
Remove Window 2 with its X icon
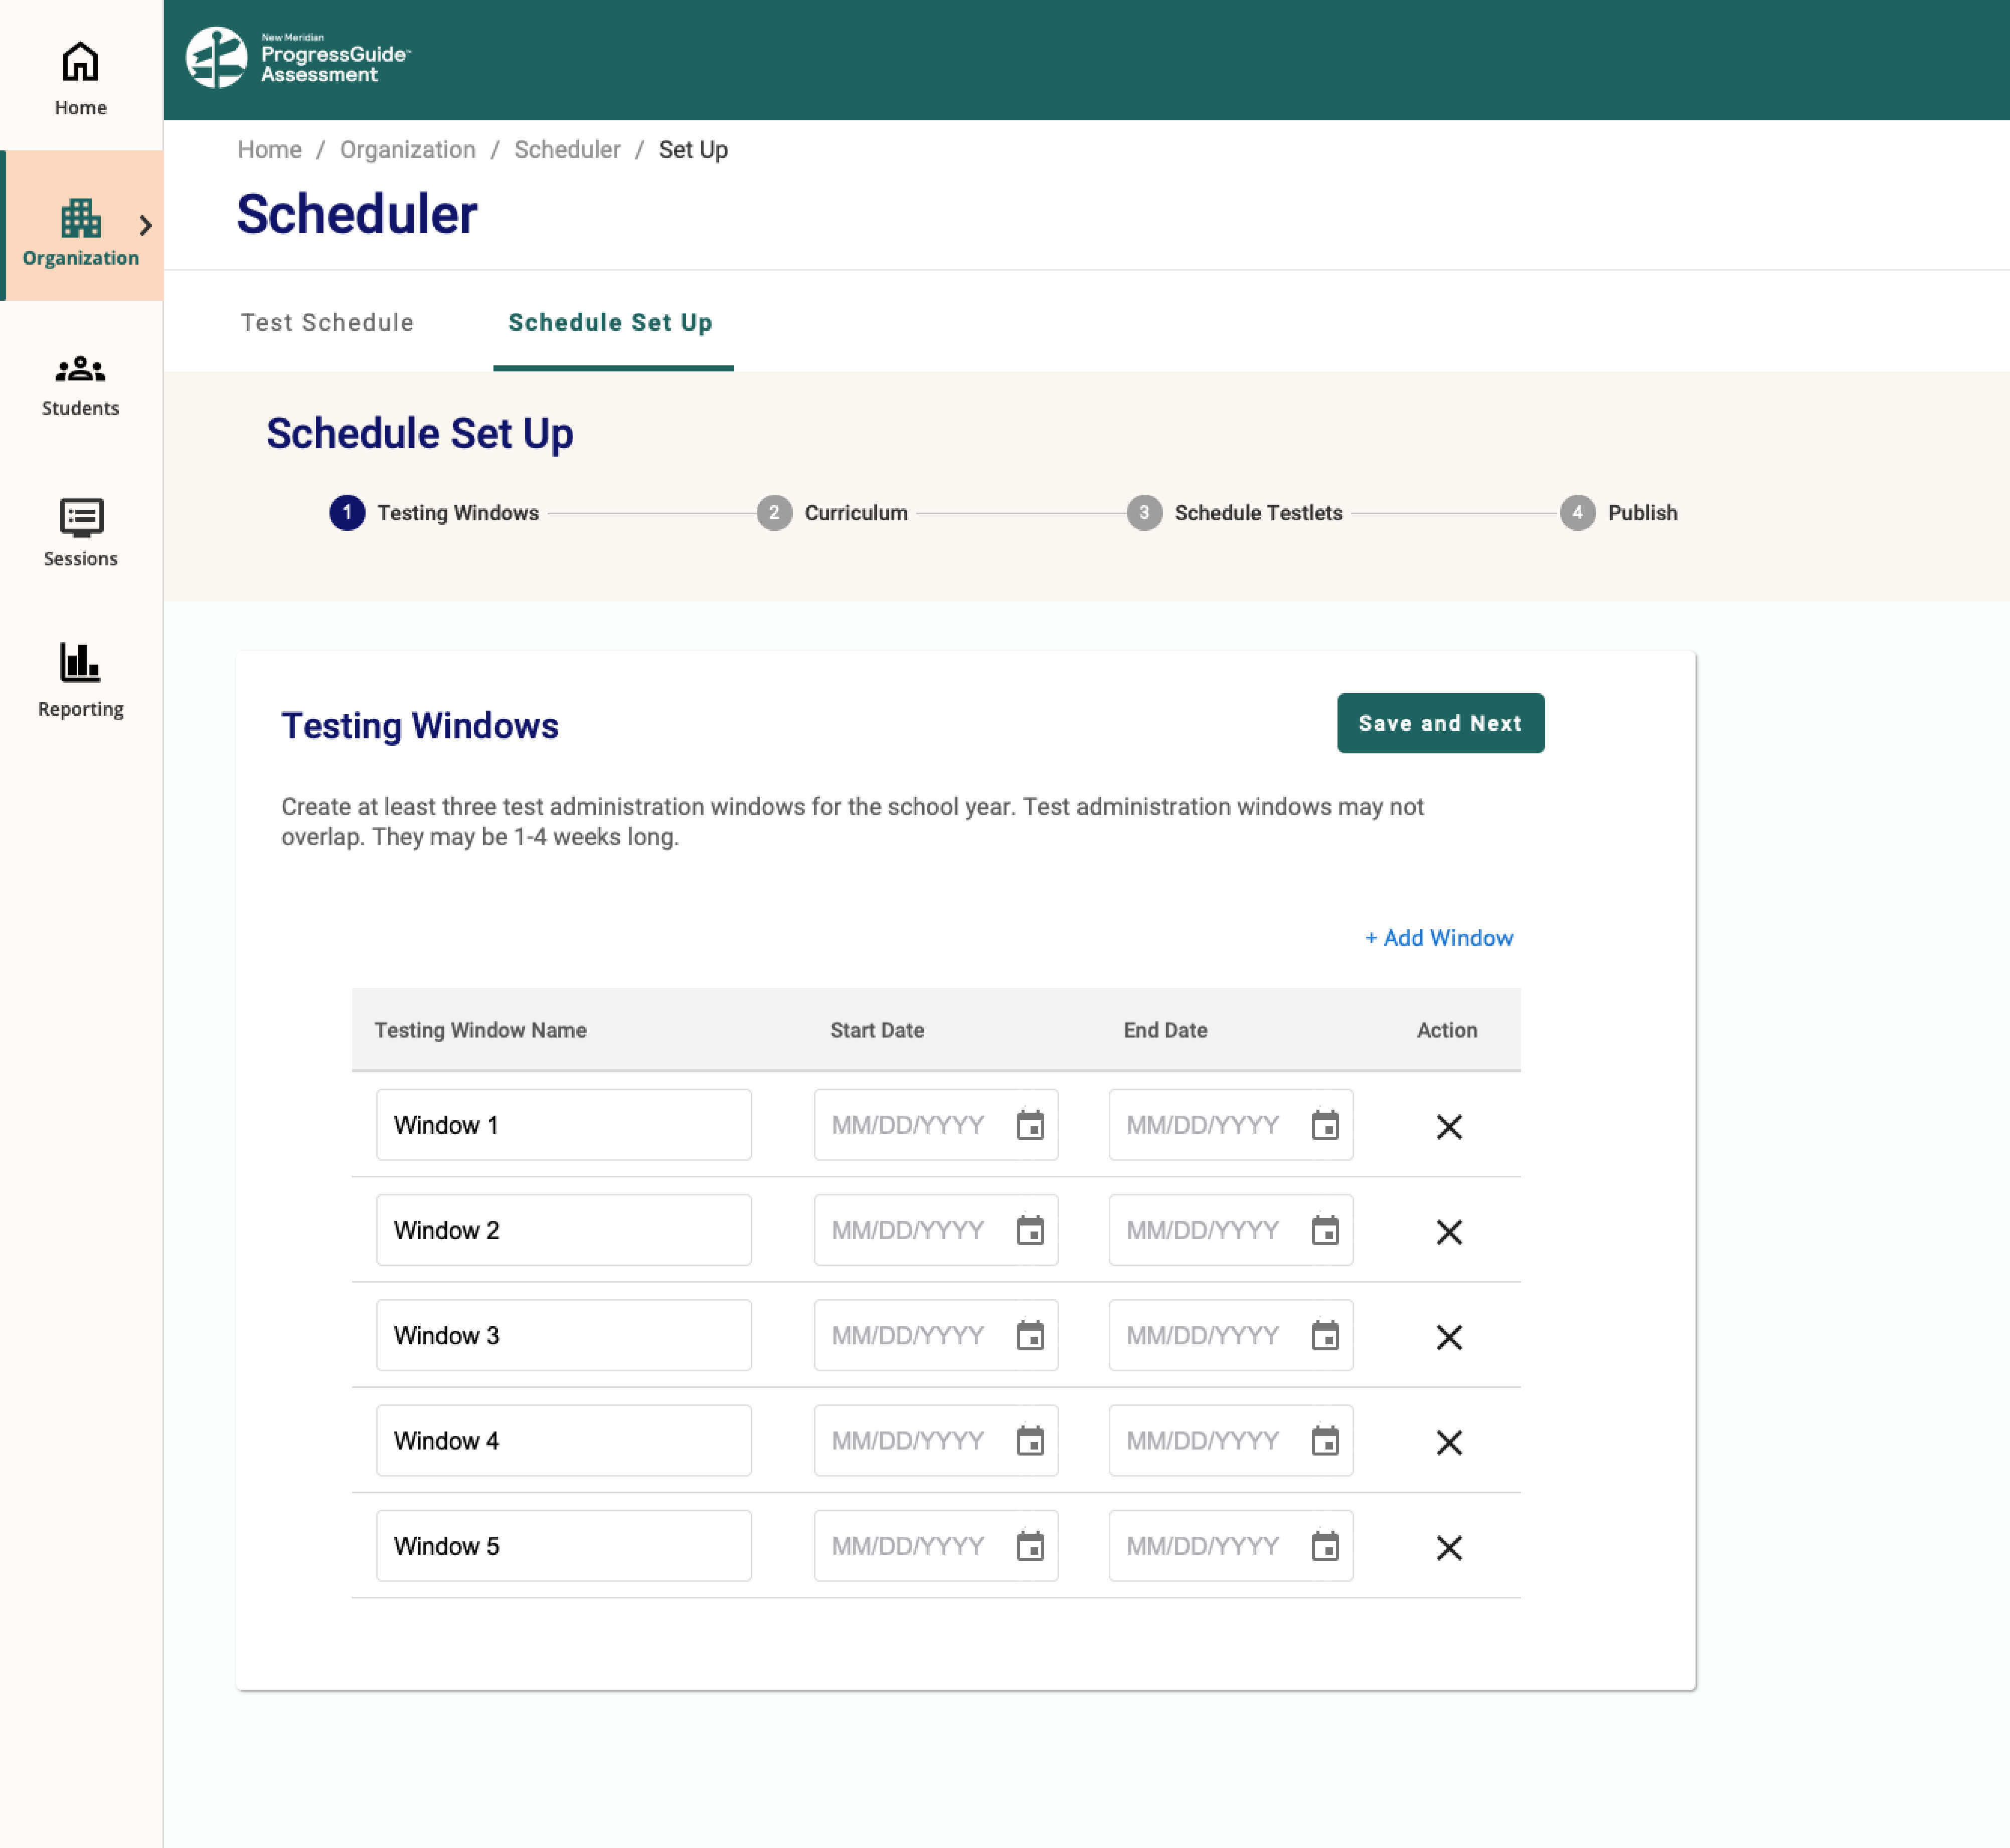1449,1231
